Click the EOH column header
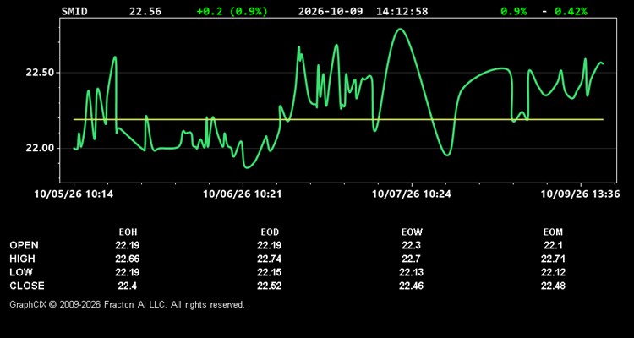 click(128, 232)
